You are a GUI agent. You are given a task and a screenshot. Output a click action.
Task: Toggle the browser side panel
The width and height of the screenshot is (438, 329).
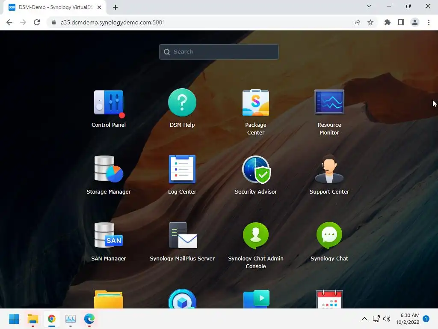pos(401,22)
